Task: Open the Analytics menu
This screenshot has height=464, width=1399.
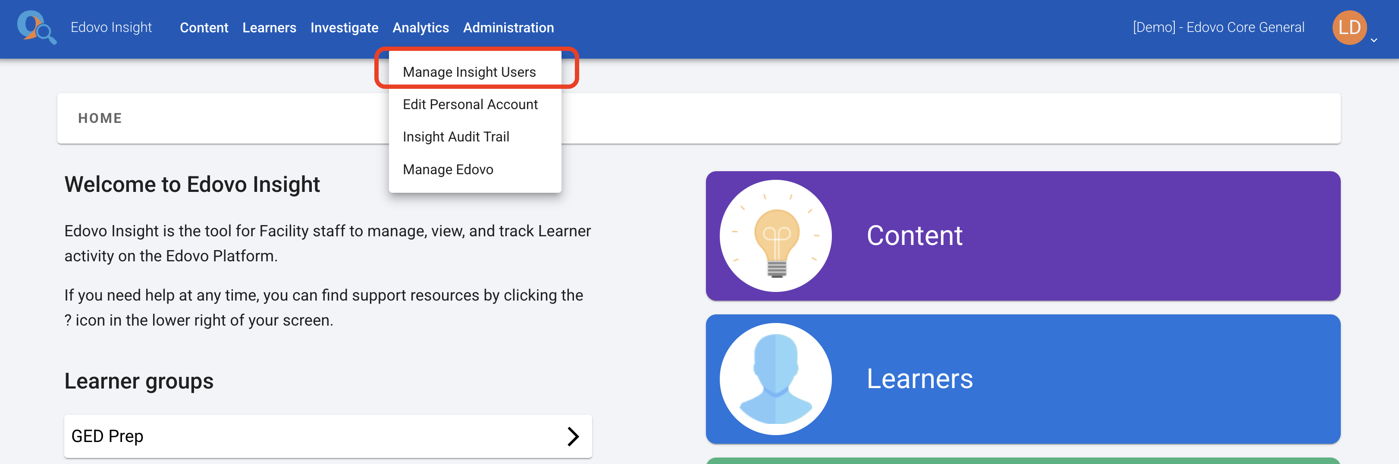Action: 420,28
